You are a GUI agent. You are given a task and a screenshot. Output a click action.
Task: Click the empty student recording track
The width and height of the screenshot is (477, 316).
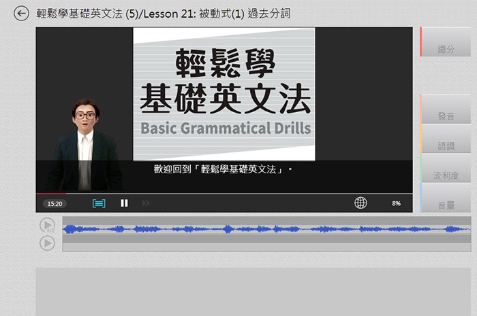click(x=266, y=247)
